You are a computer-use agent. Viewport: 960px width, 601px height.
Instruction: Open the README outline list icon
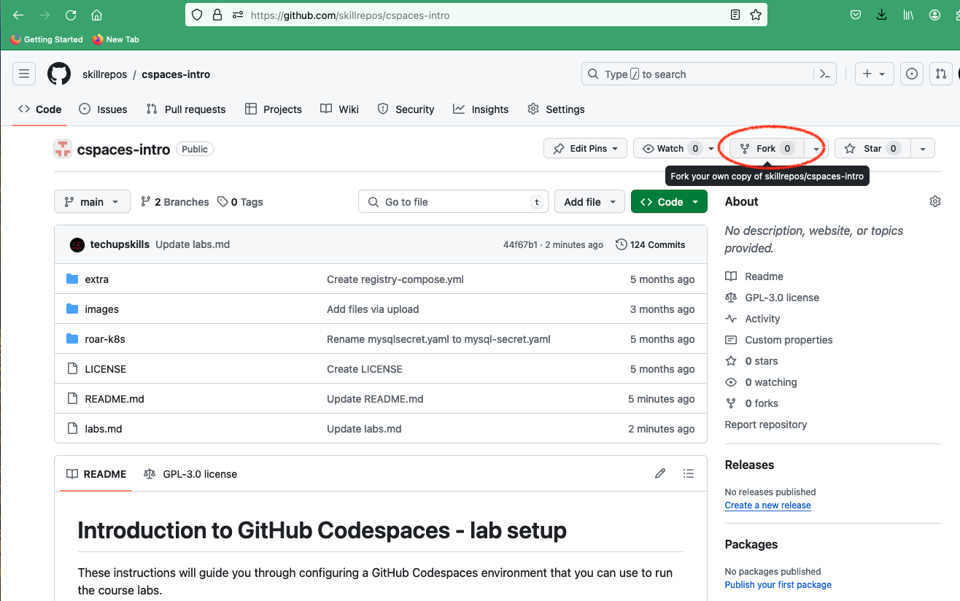click(688, 473)
